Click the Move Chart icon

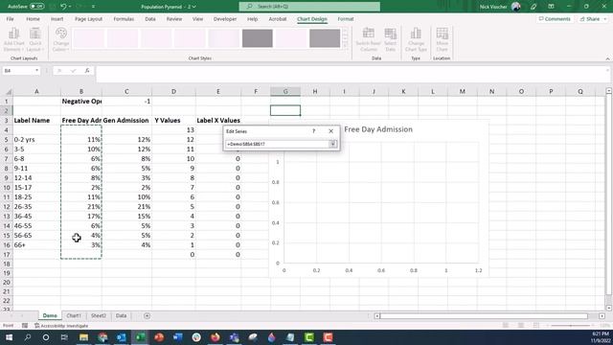443,39
